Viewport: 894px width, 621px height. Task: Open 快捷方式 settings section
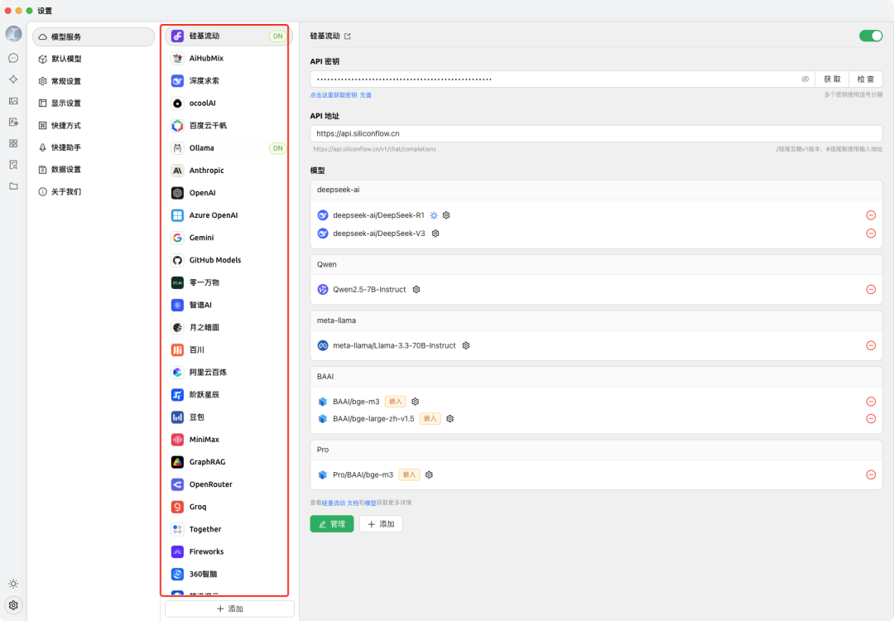point(94,126)
